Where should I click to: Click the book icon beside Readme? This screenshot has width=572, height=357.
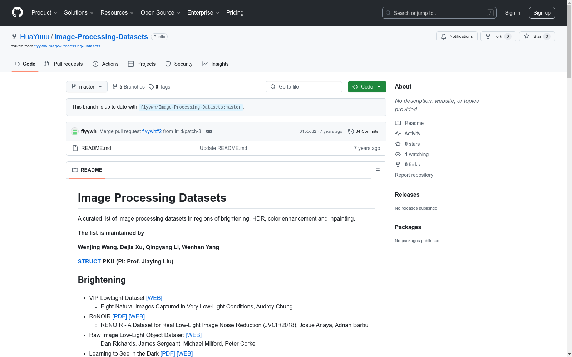coord(398,123)
